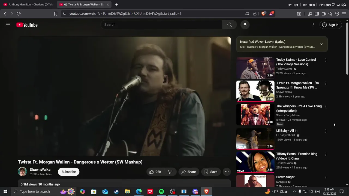Open the tab search icon in toolbar
Viewport: 349px width, 196px height.
click(299, 14)
